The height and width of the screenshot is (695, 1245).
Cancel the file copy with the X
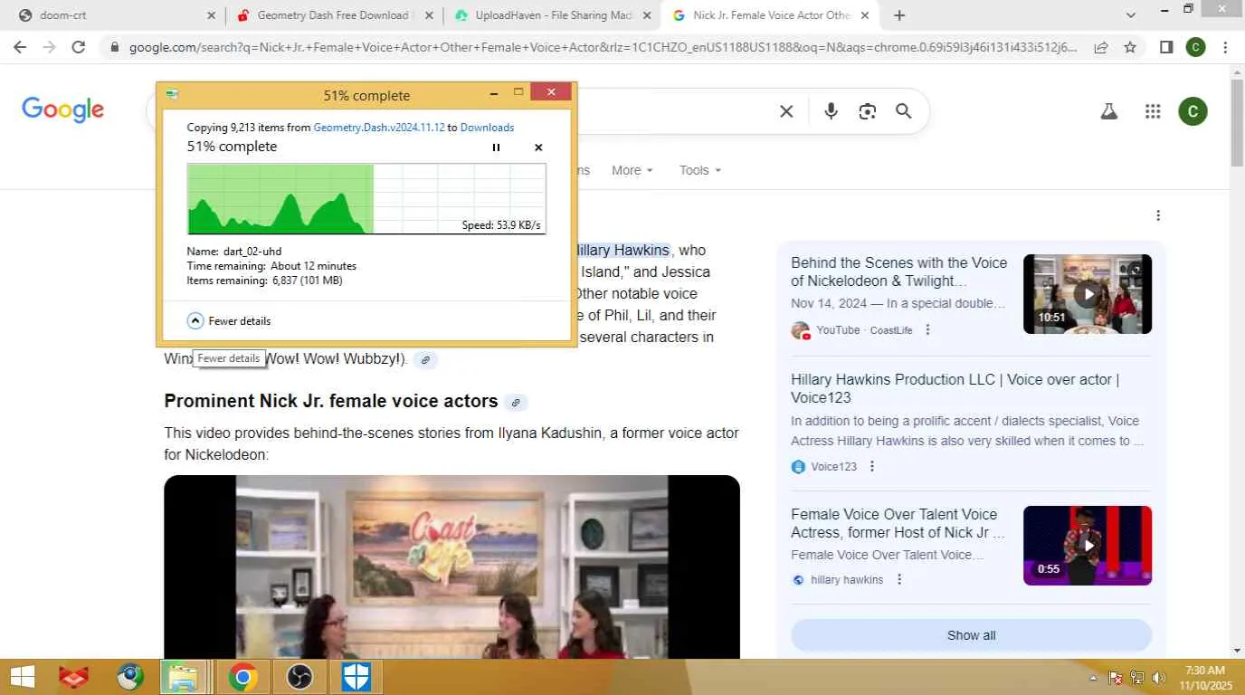pyautogui.click(x=538, y=148)
